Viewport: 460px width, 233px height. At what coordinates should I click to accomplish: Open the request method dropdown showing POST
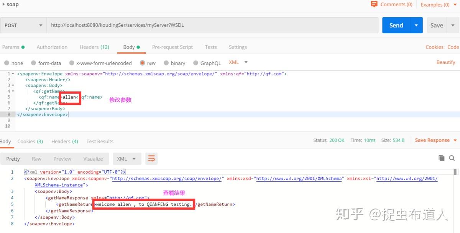click(23, 25)
